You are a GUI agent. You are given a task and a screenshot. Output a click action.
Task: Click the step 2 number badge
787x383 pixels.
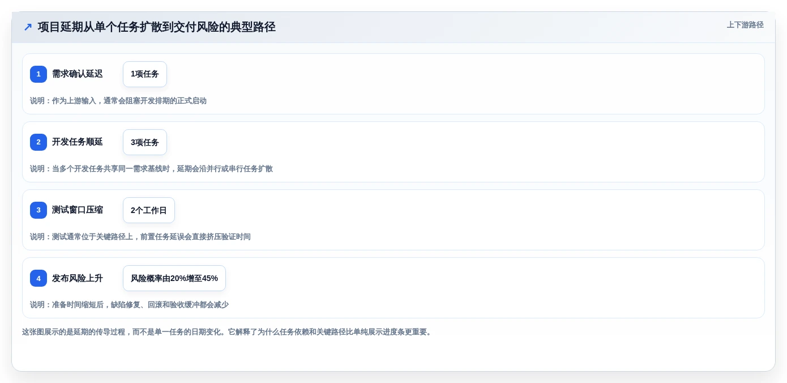tap(39, 142)
